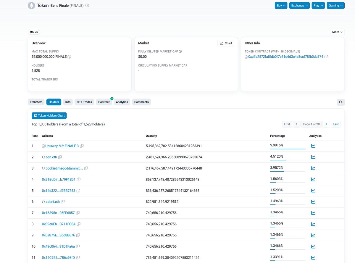355x263 pixels.
Task: Open cookietimegoddammit holder address
Action: [64, 168]
